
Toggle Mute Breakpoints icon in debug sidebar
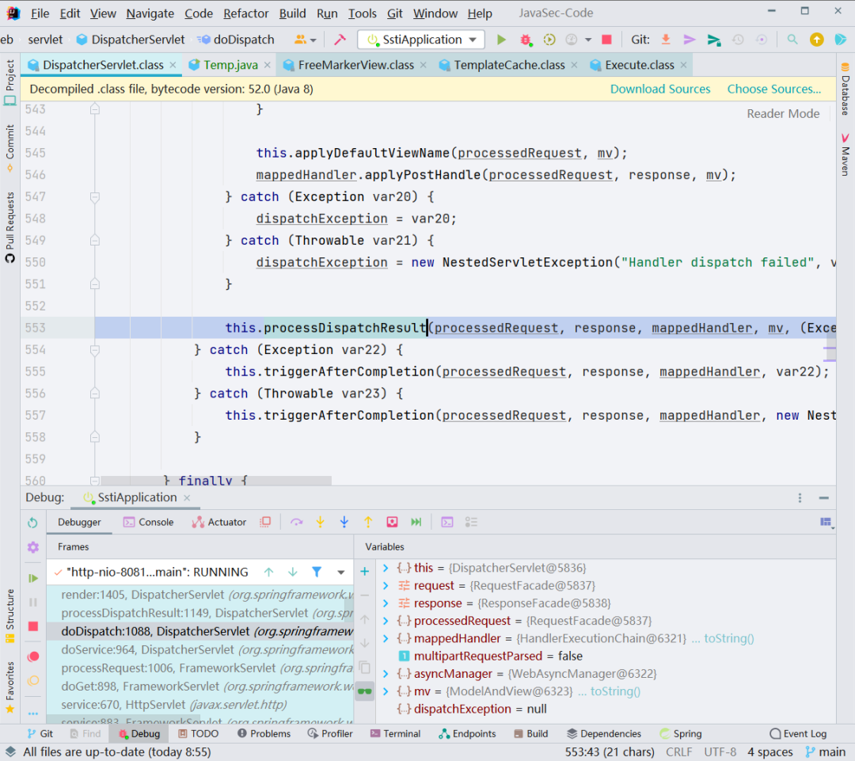point(32,680)
